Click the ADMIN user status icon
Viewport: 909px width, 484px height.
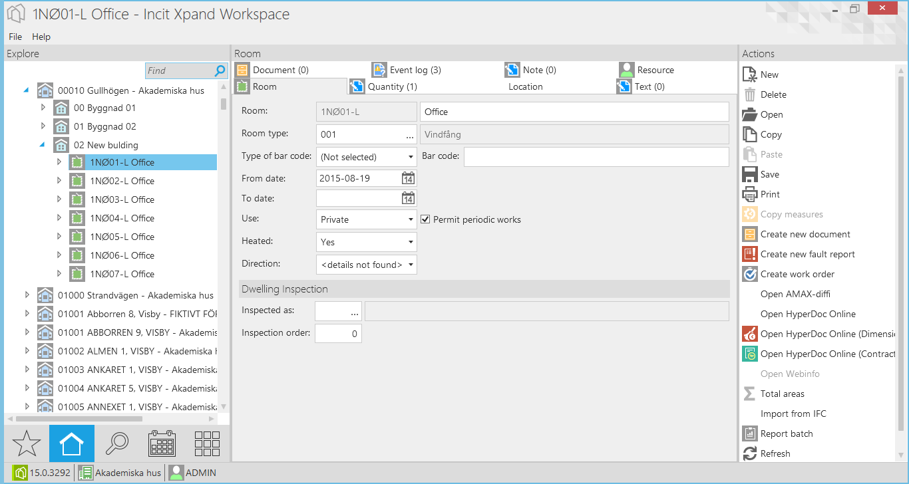(x=176, y=473)
